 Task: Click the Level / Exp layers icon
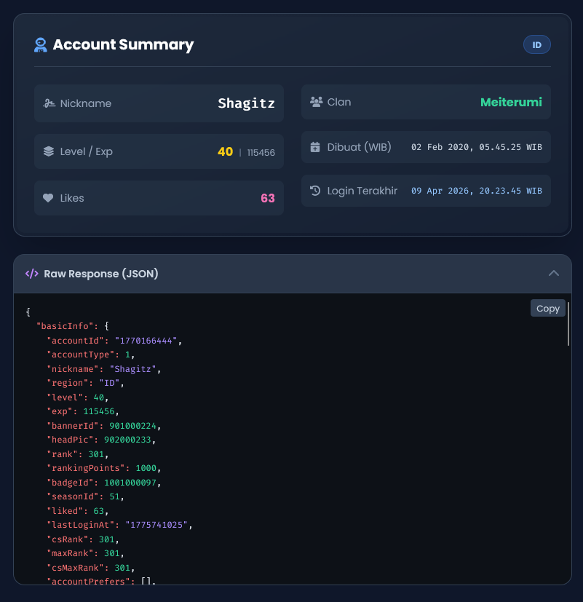[x=49, y=151]
